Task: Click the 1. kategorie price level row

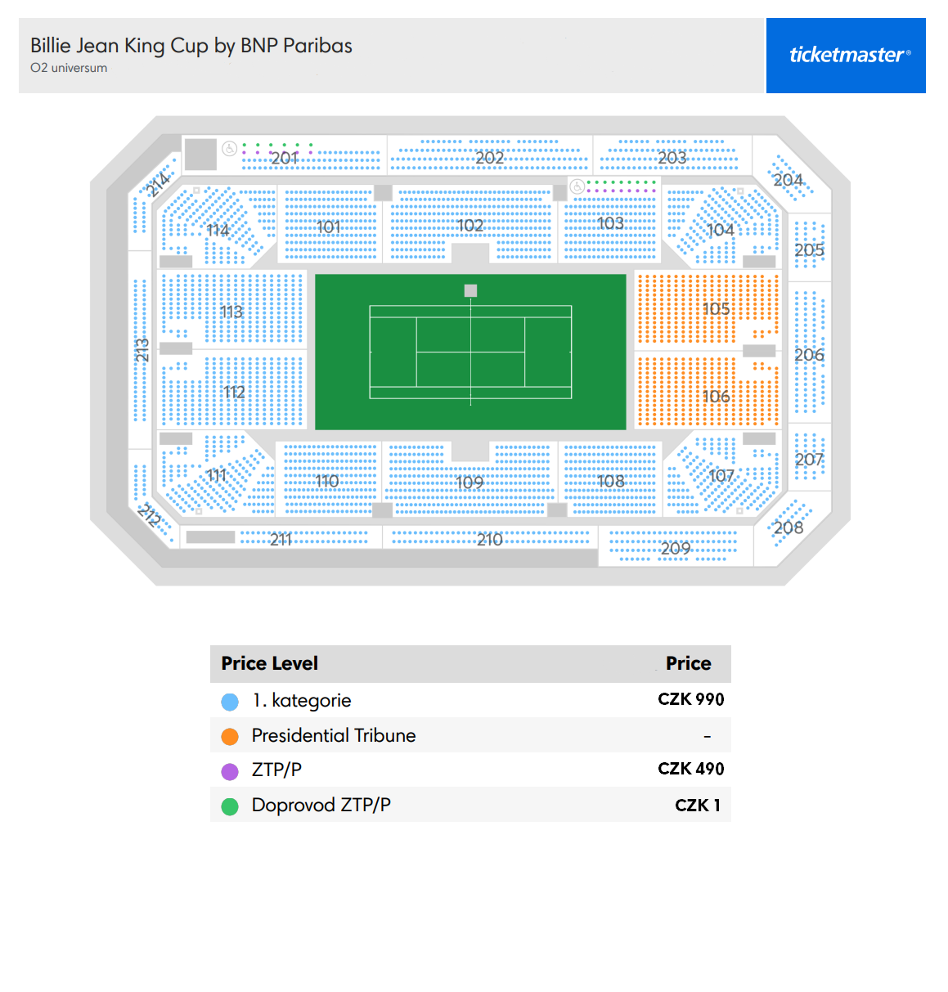Action: pyautogui.click(x=470, y=700)
